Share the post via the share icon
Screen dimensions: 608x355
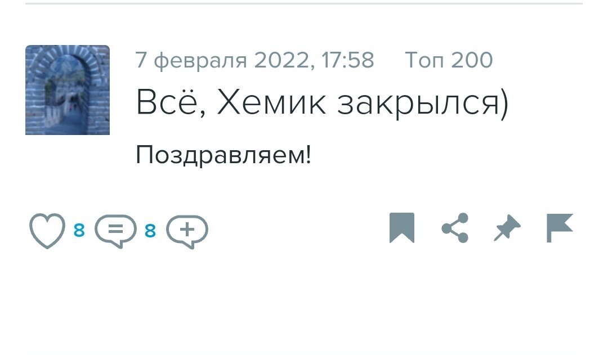pos(456,228)
